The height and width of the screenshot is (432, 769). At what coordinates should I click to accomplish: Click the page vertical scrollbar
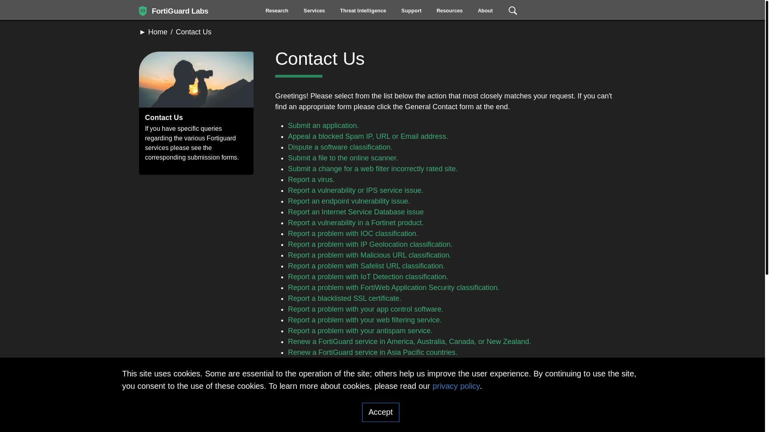pyautogui.click(x=767, y=137)
